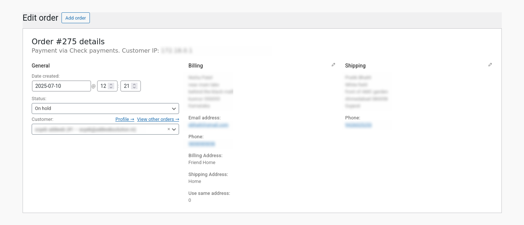Viewport: 524px width, 225px height.
Task: Open the Status dropdown showing On hold
Action: (105, 109)
